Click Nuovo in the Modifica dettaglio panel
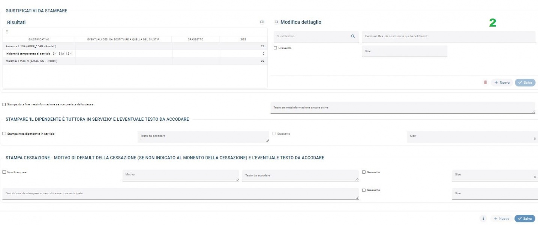This screenshot has height=225, width=538. point(502,82)
